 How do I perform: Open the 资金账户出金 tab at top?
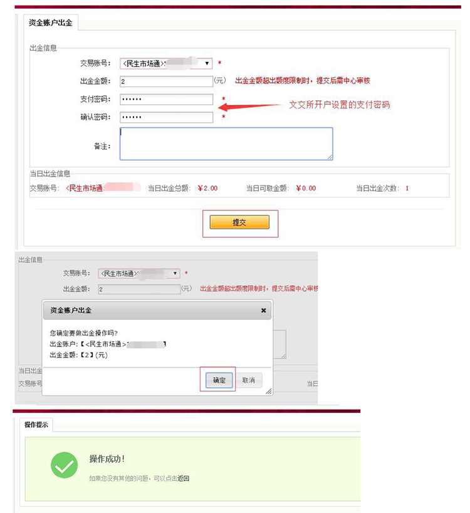pos(51,24)
